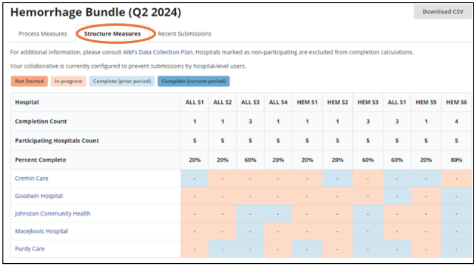The height and width of the screenshot is (268, 476).
Task: Click the Complete (current period) legend swatch
Action: click(194, 81)
